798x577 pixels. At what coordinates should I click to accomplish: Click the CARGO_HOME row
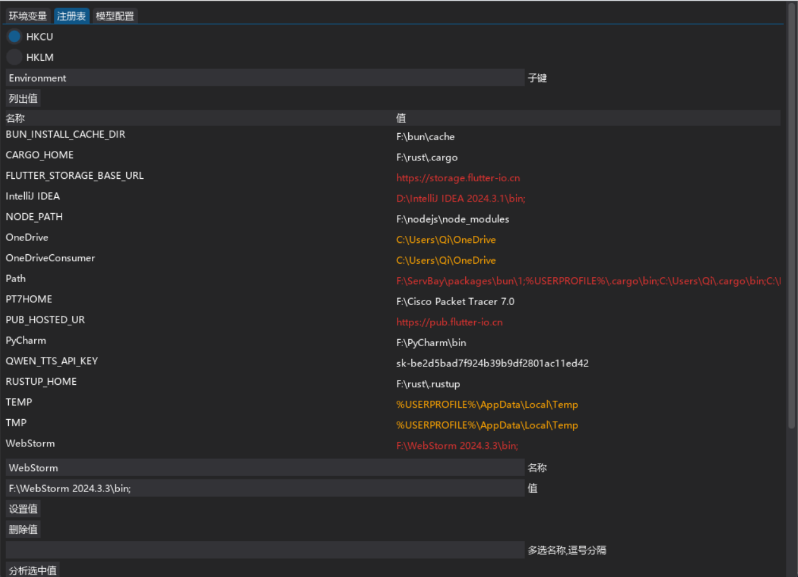coord(39,155)
